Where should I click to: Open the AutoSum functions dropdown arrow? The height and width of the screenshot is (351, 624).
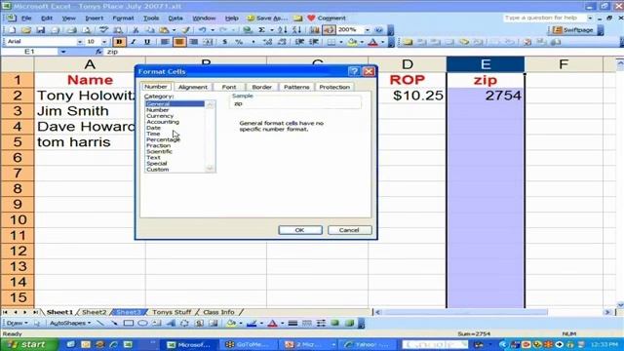coord(271,30)
